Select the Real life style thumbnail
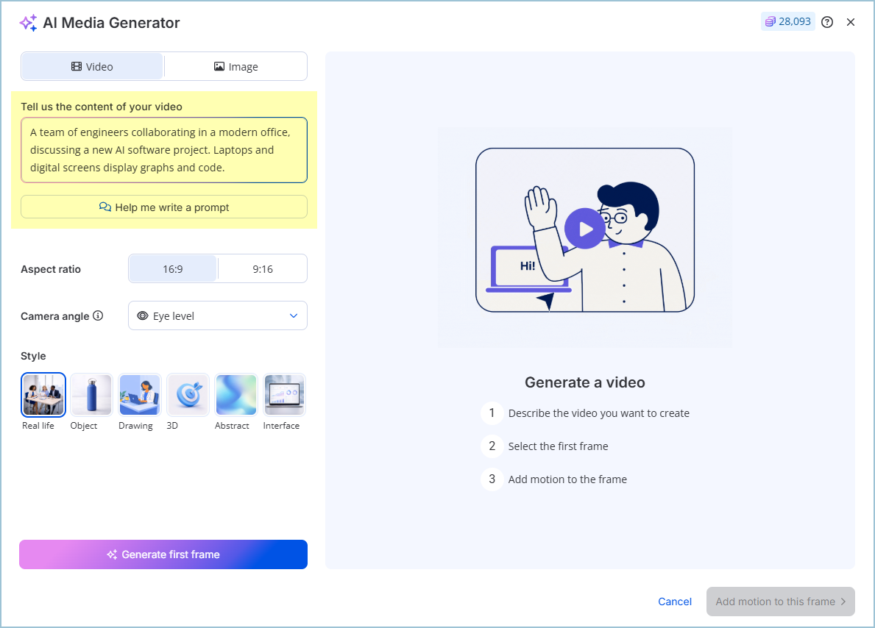The width and height of the screenshot is (875, 628). (43, 395)
